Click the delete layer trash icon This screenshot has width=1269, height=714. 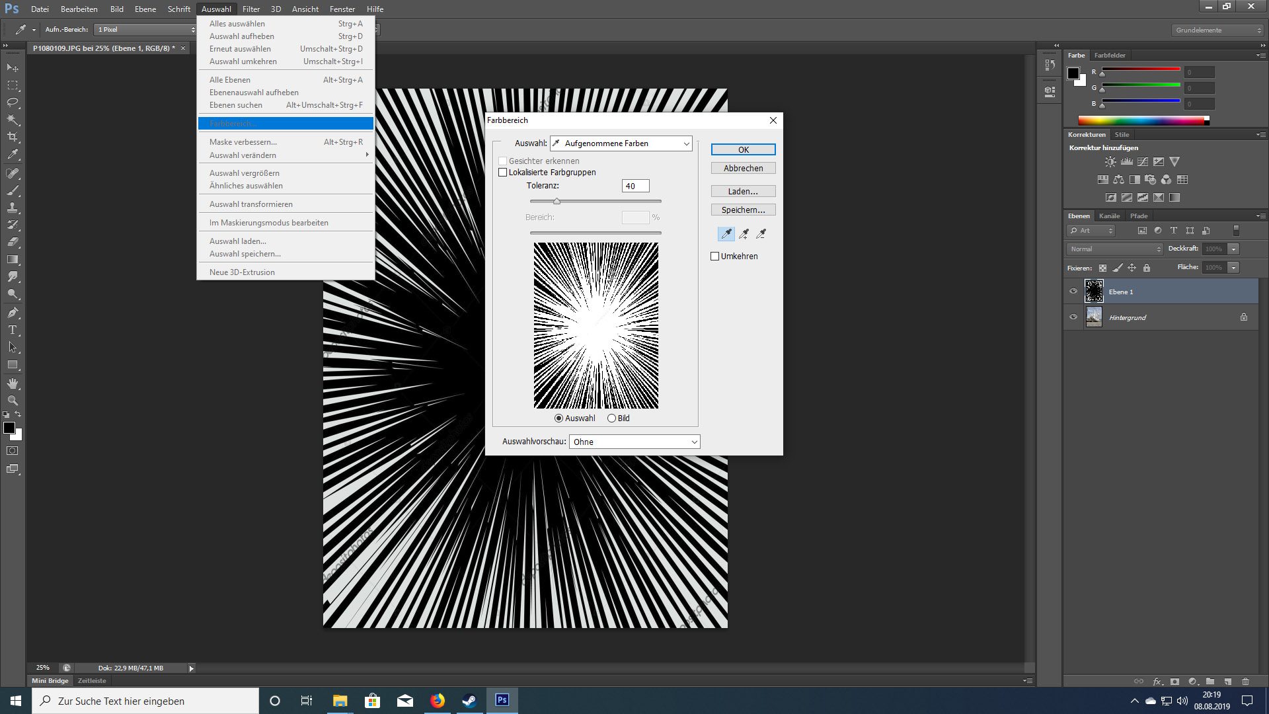click(x=1245, y=681)
